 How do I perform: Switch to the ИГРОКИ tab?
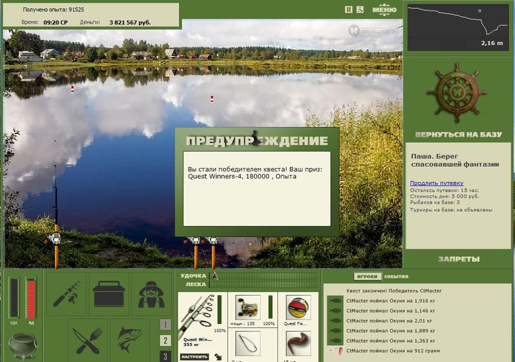pyautogui.click(x=367, y=276)
